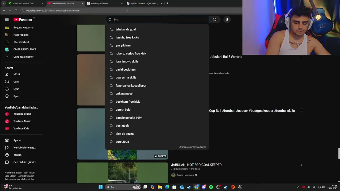Click the youtube.com address bar URL
The image size is (340, 191).
point(53,11)
